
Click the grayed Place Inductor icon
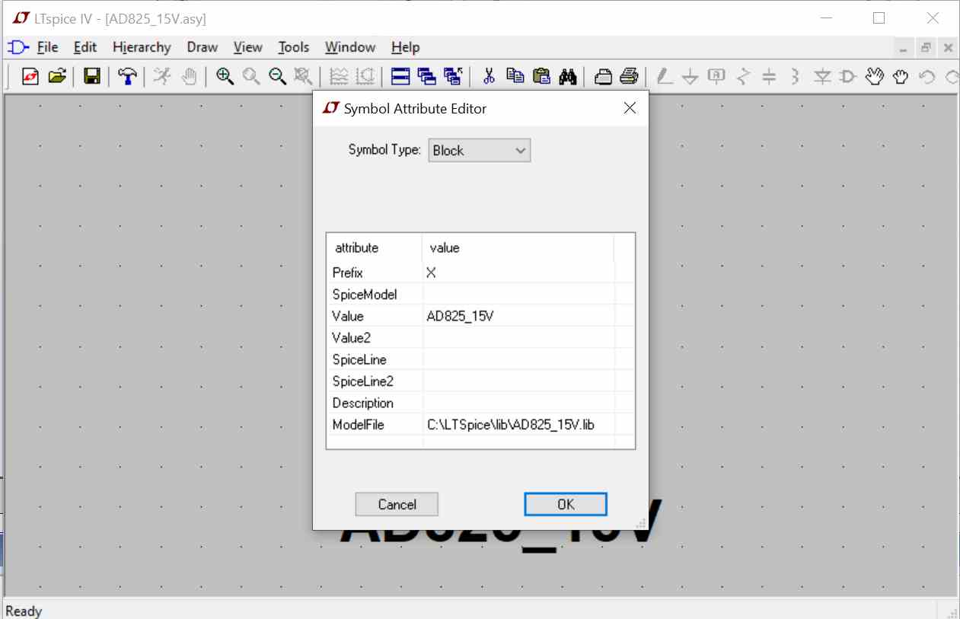pyautogui.click(x=796, y=76)
